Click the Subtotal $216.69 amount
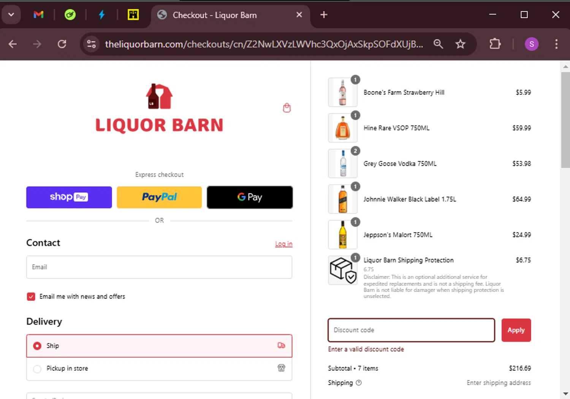The height and width of the screenshot is (399, 570). tap(520, 368)
